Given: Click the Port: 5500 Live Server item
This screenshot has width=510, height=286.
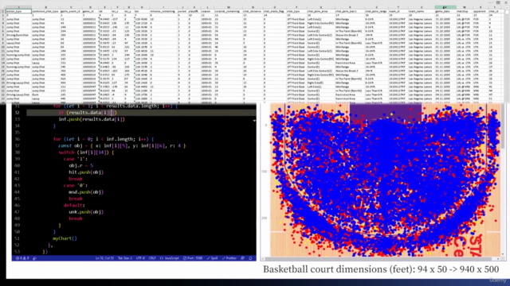Looking at the screenshot, I should (x=193, y=258).
